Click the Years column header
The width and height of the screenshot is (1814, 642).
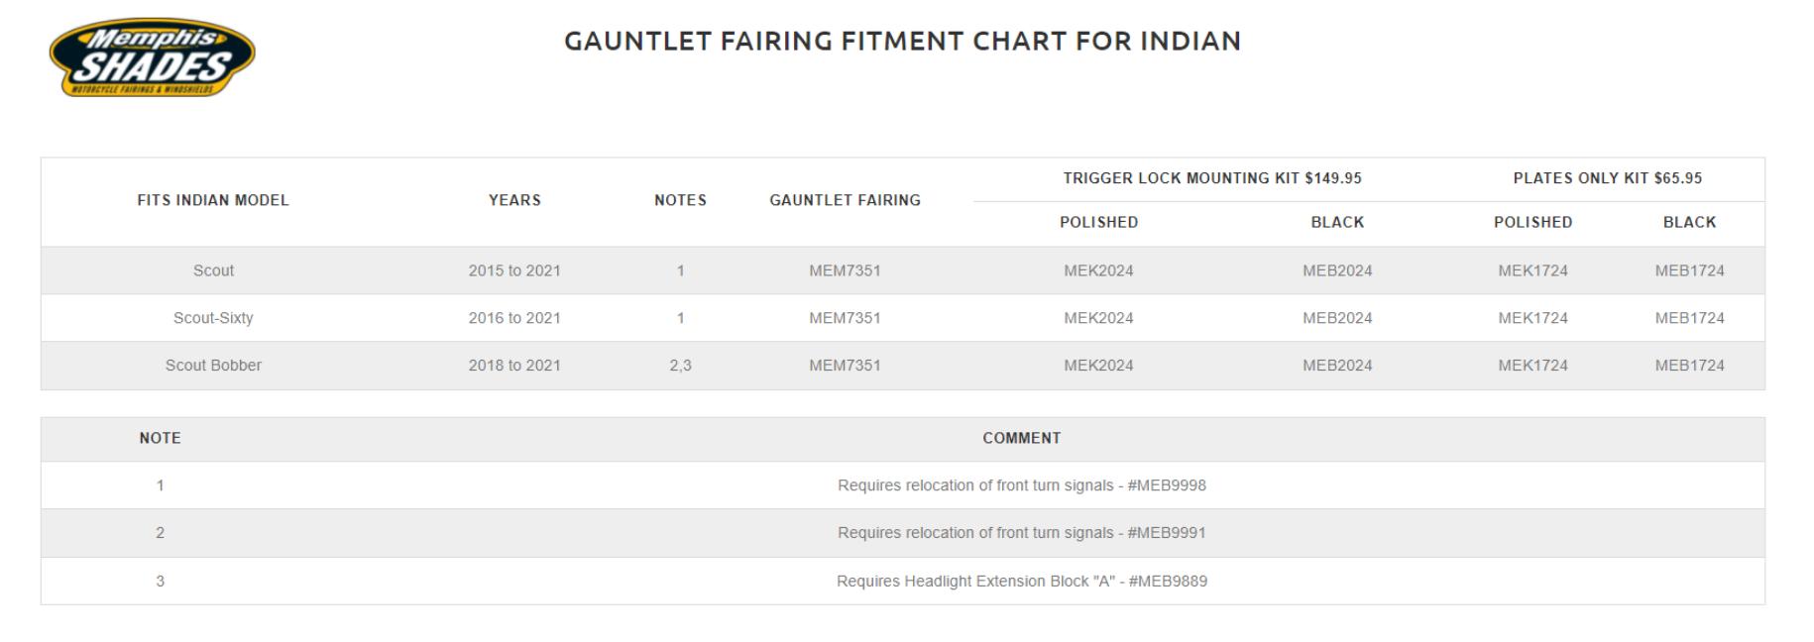pos(514,200)
